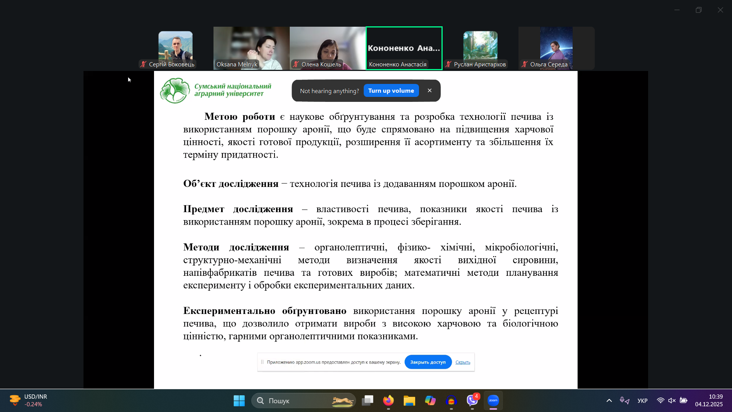Open Copilot from the taskbar
This screenshot has width=732, height=412.
[x=430, y=401]
